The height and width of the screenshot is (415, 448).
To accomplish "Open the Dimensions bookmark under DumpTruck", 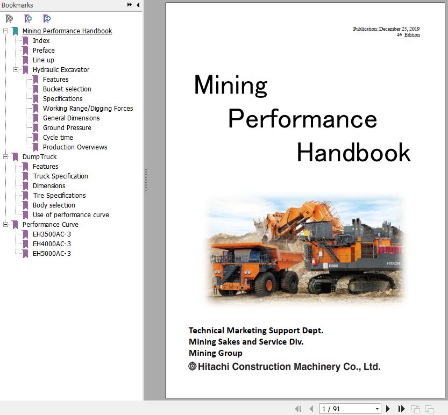I will pos(49,186).
